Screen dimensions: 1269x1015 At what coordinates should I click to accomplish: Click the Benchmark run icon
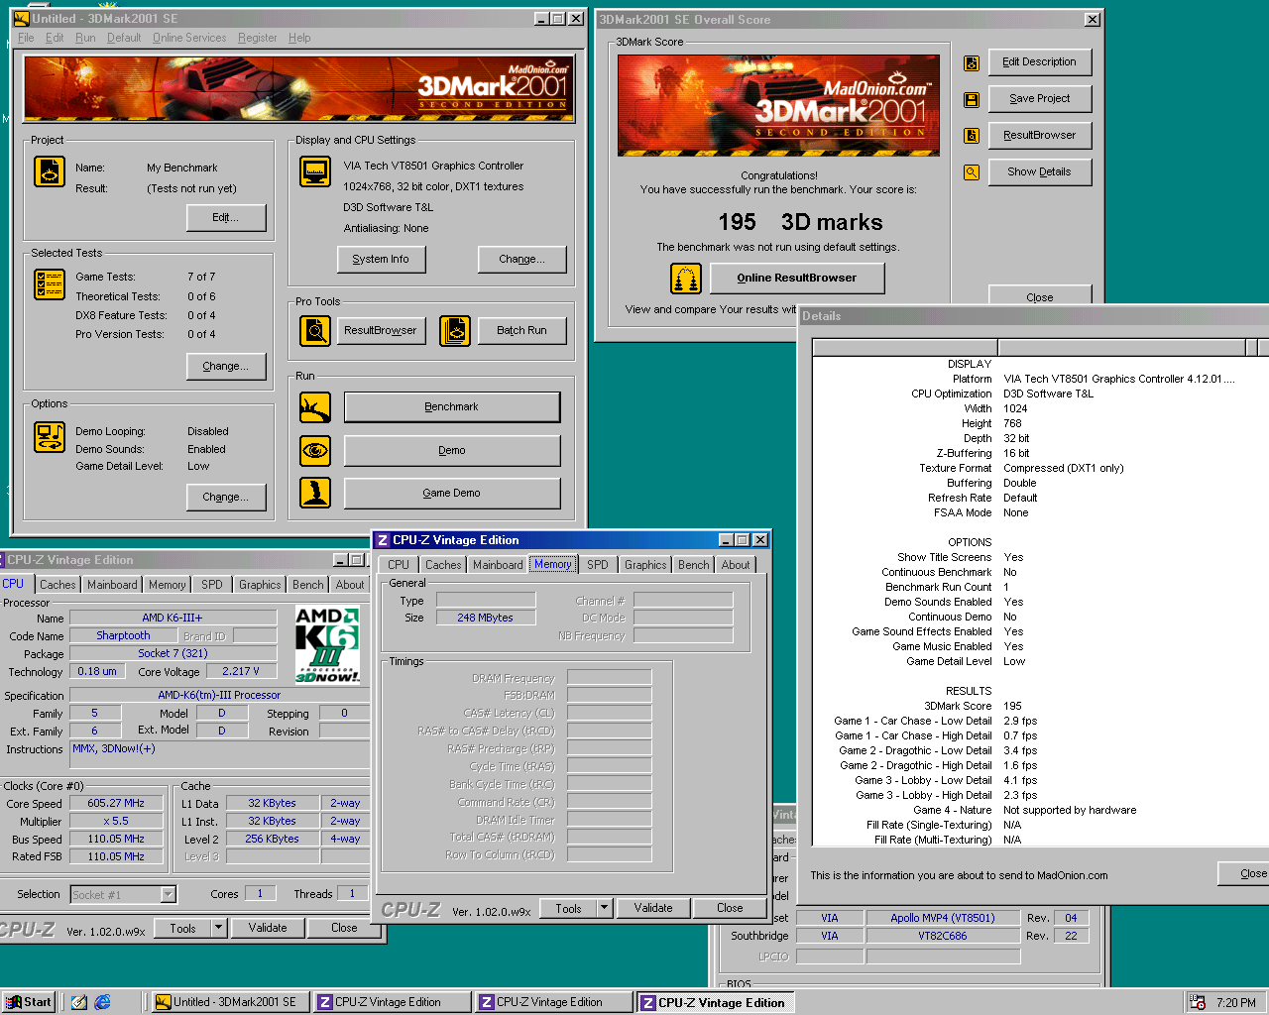(315, 406)
